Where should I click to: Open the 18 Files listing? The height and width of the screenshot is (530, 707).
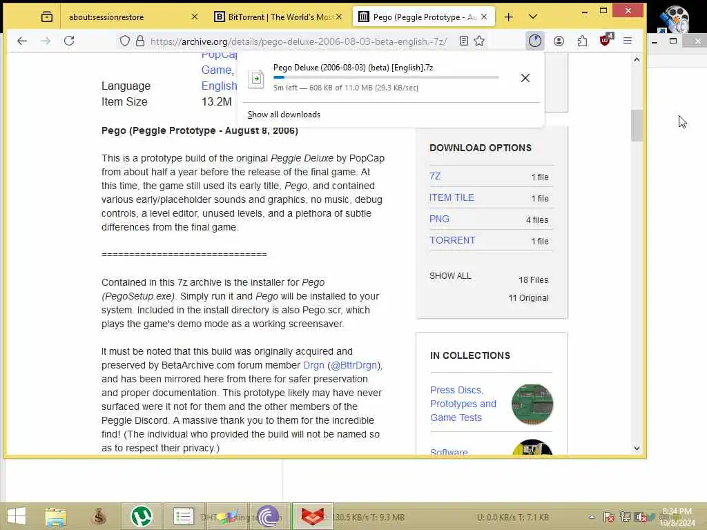534,280
